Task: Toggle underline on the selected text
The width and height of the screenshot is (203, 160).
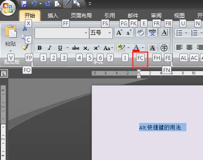Action: (x=60, y=48)
